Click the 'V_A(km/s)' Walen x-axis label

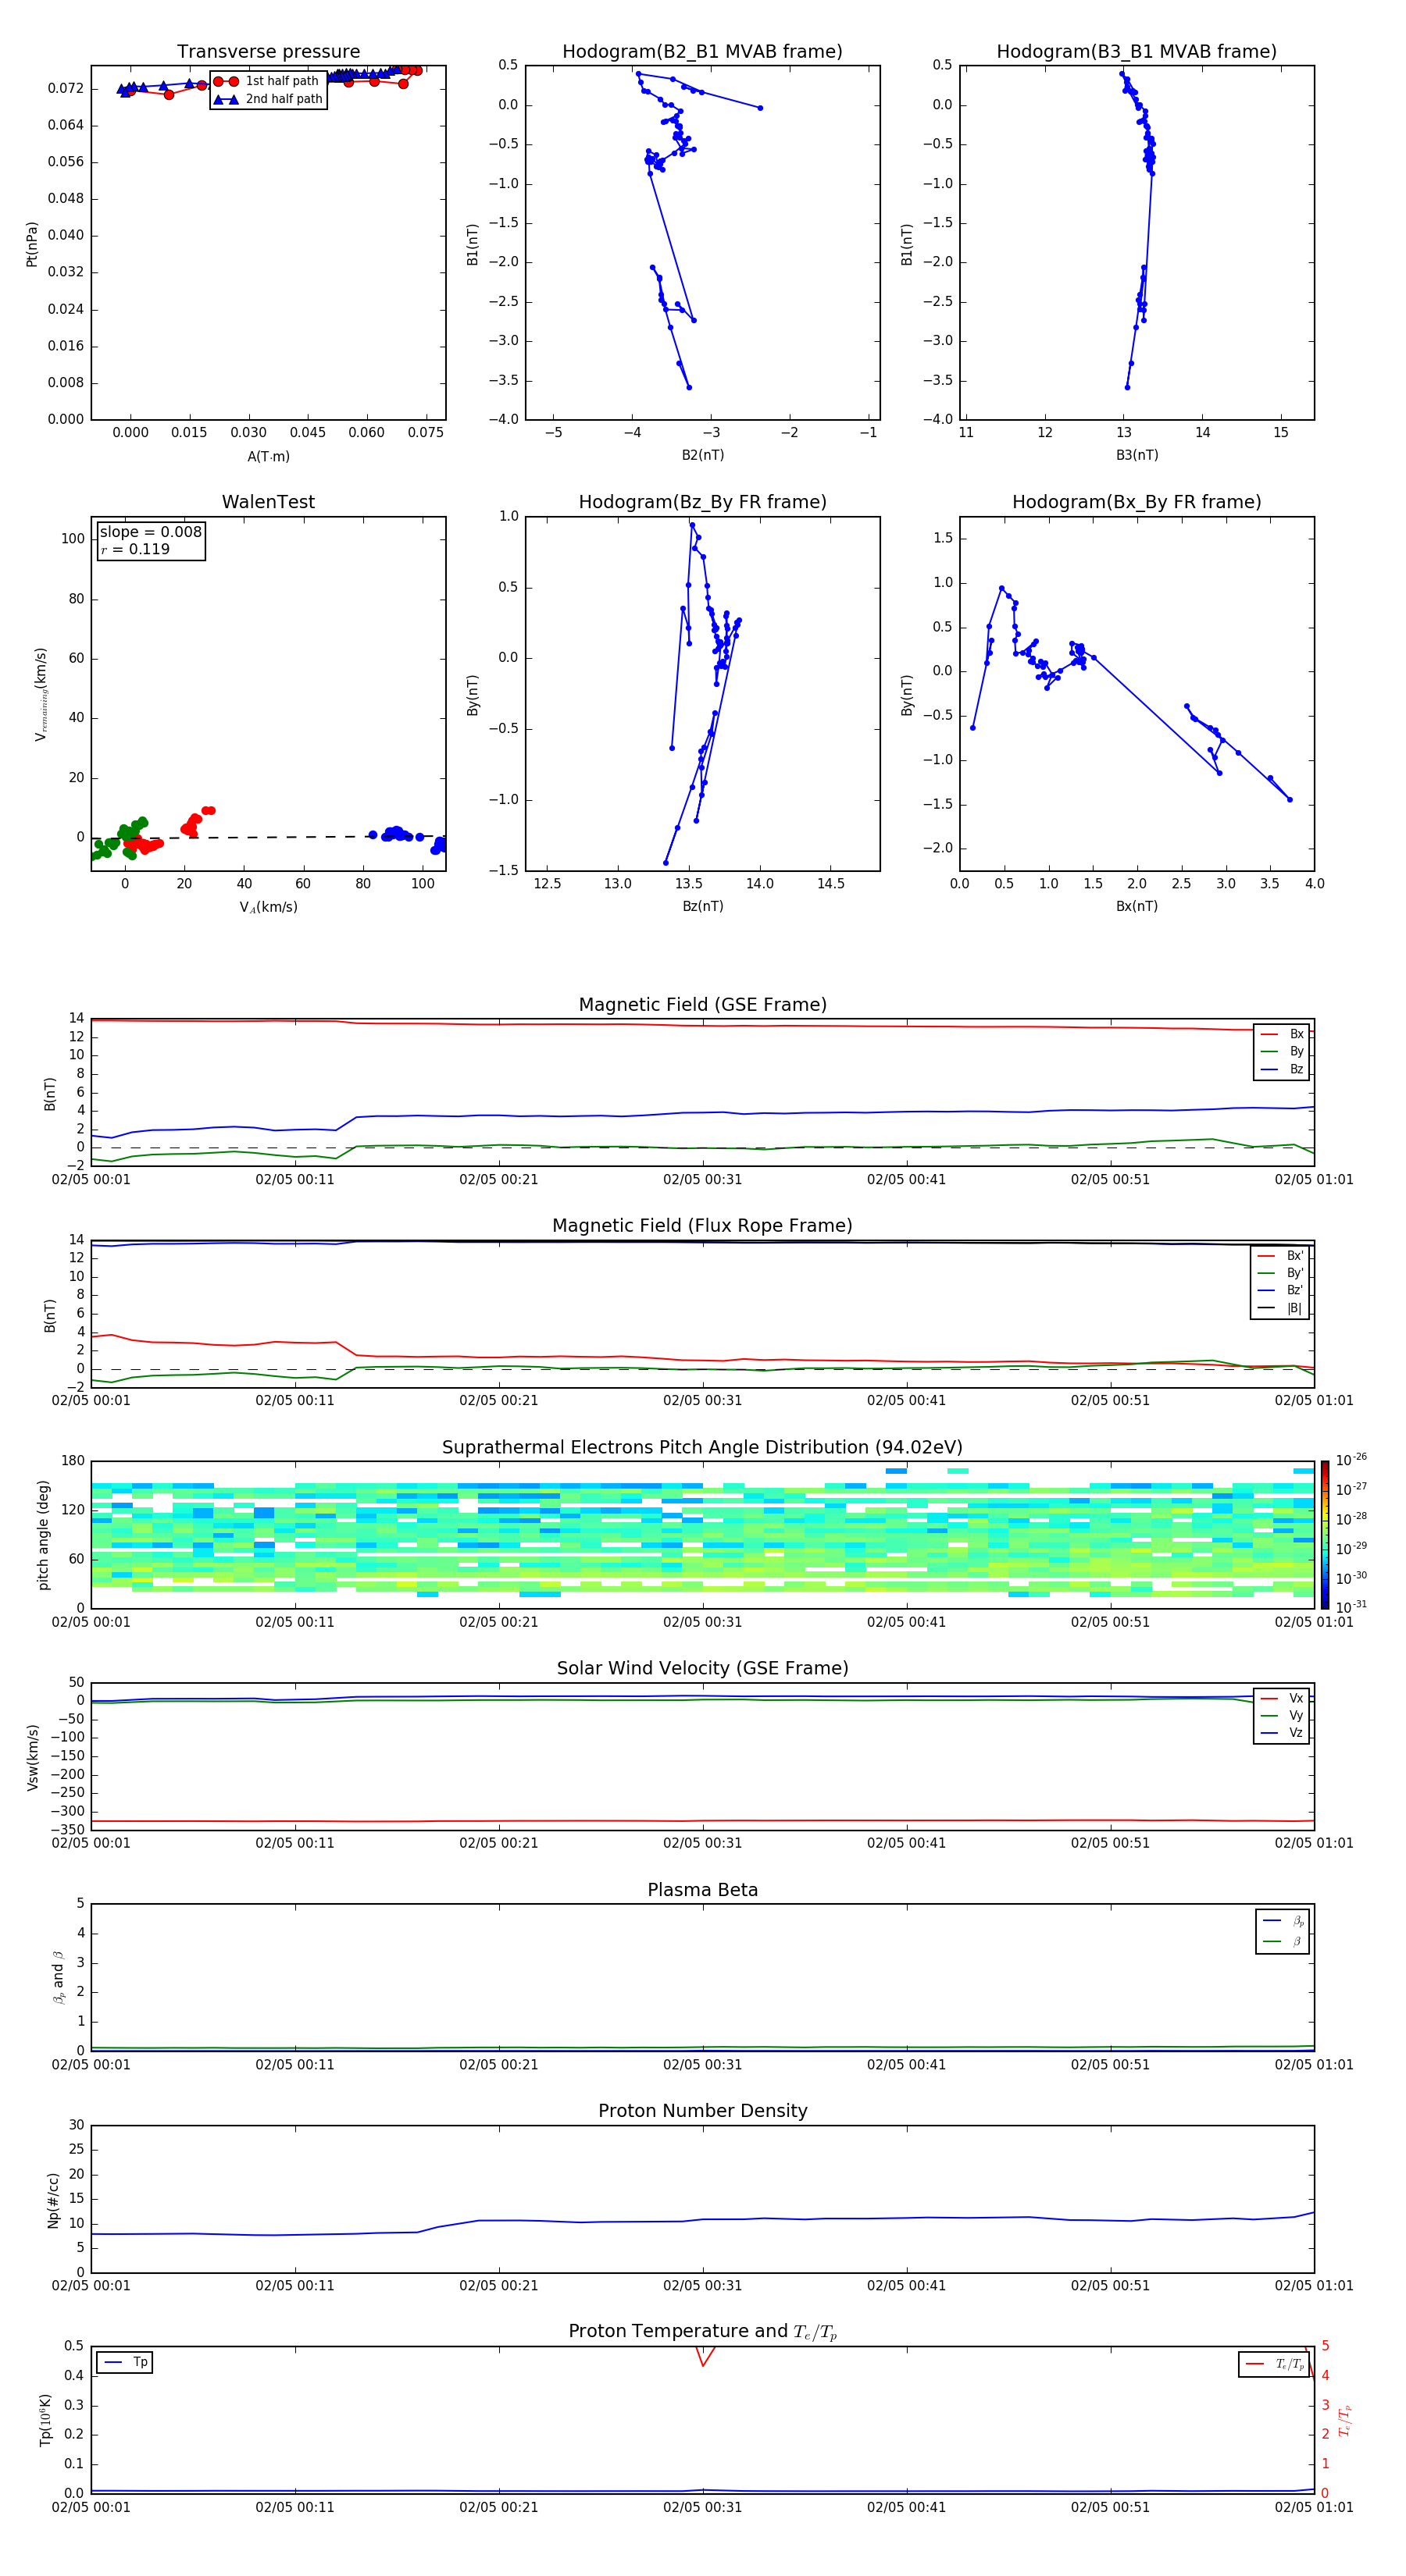pyautogui.click(x=268, y=907)
